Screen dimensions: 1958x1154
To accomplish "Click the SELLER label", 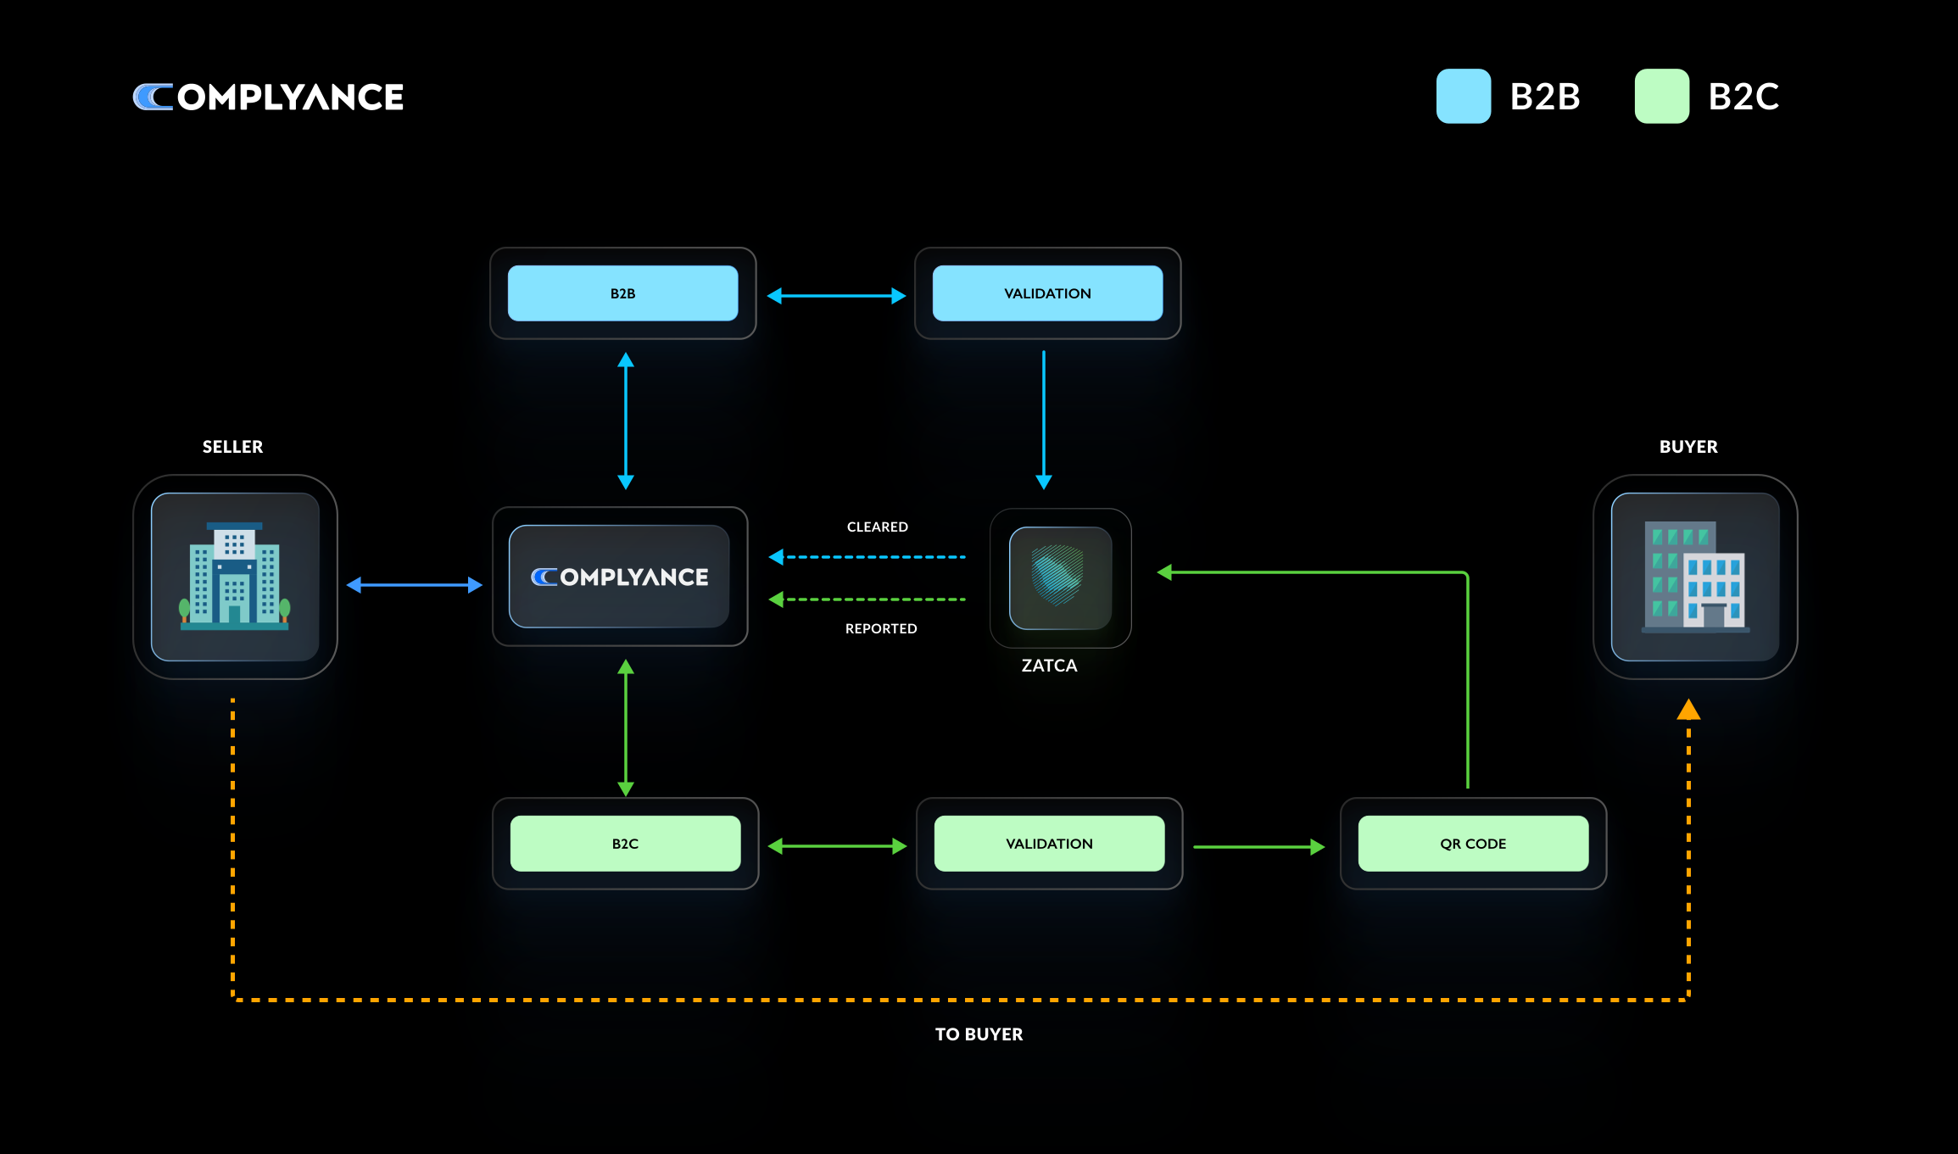I will 232,447.
